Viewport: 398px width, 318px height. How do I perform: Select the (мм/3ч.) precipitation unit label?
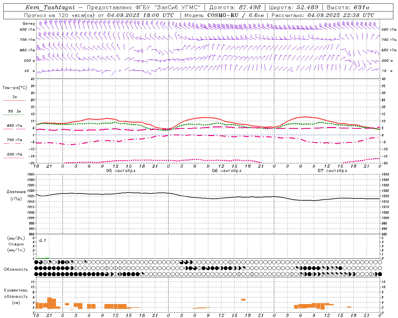[x=16, y=238]
